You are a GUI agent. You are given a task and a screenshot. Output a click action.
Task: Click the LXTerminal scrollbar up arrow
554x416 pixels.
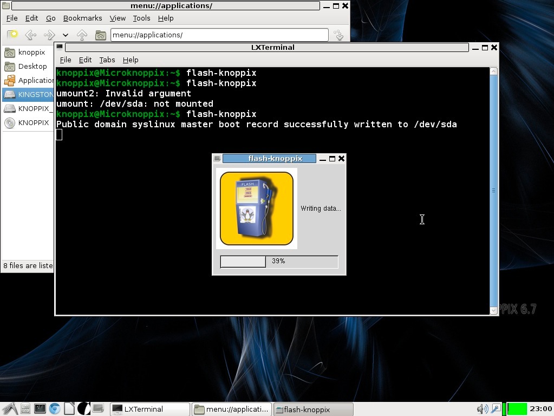(493, 71)
